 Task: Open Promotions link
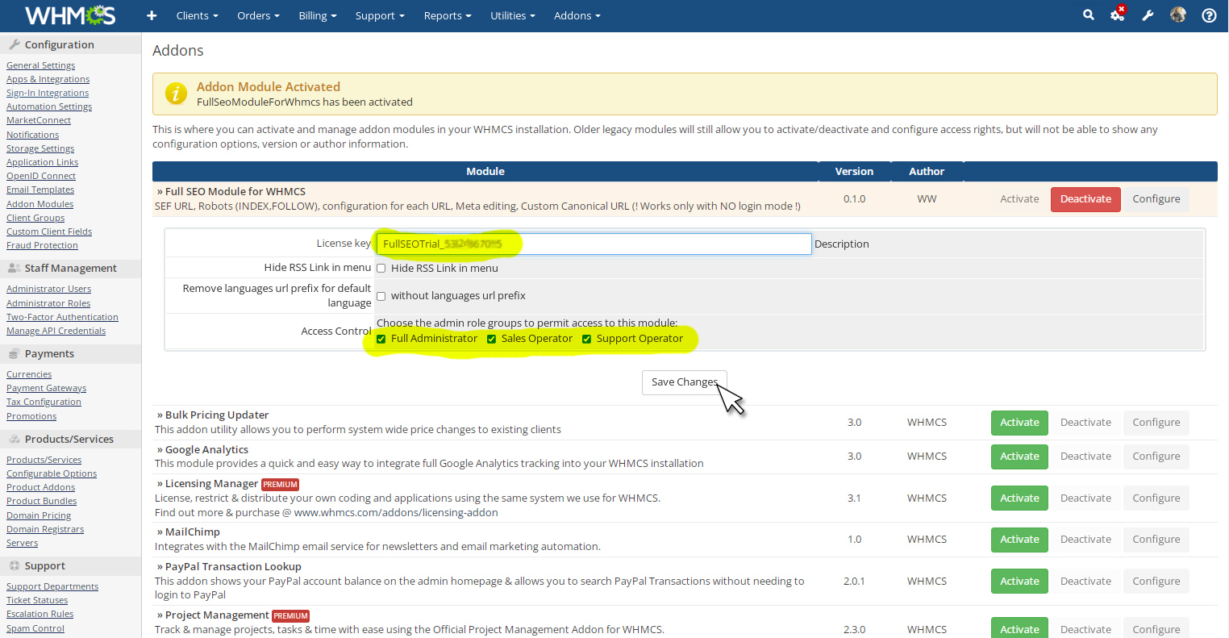(31, 416)
